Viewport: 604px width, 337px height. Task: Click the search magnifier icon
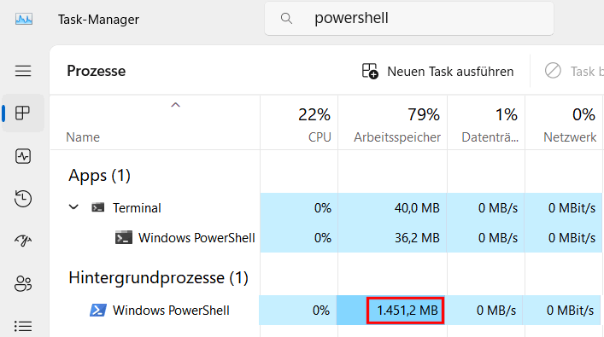coord(286,18)
